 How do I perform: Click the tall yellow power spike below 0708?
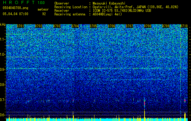tap(145, 115)
